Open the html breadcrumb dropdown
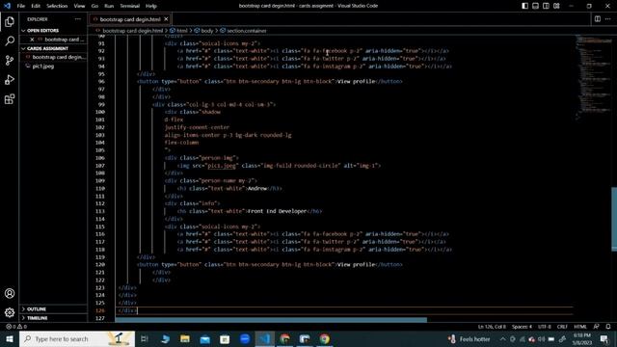The height and width of the screenshot is (347, 617). tap(182, 31)
